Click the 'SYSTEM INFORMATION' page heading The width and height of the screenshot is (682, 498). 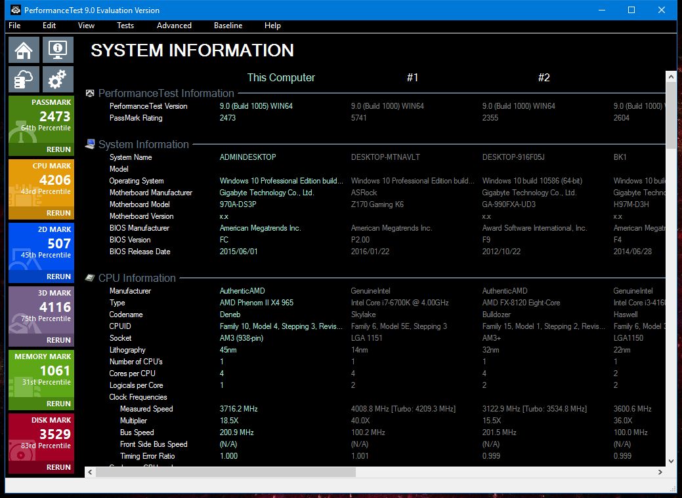pos(192,50)
